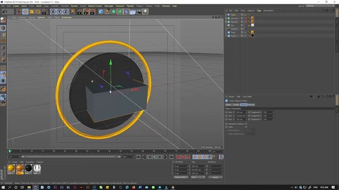This screenshot has height=190, width=339.
Task: Enable the Fillet checkbox
Action: click(246, 127)
